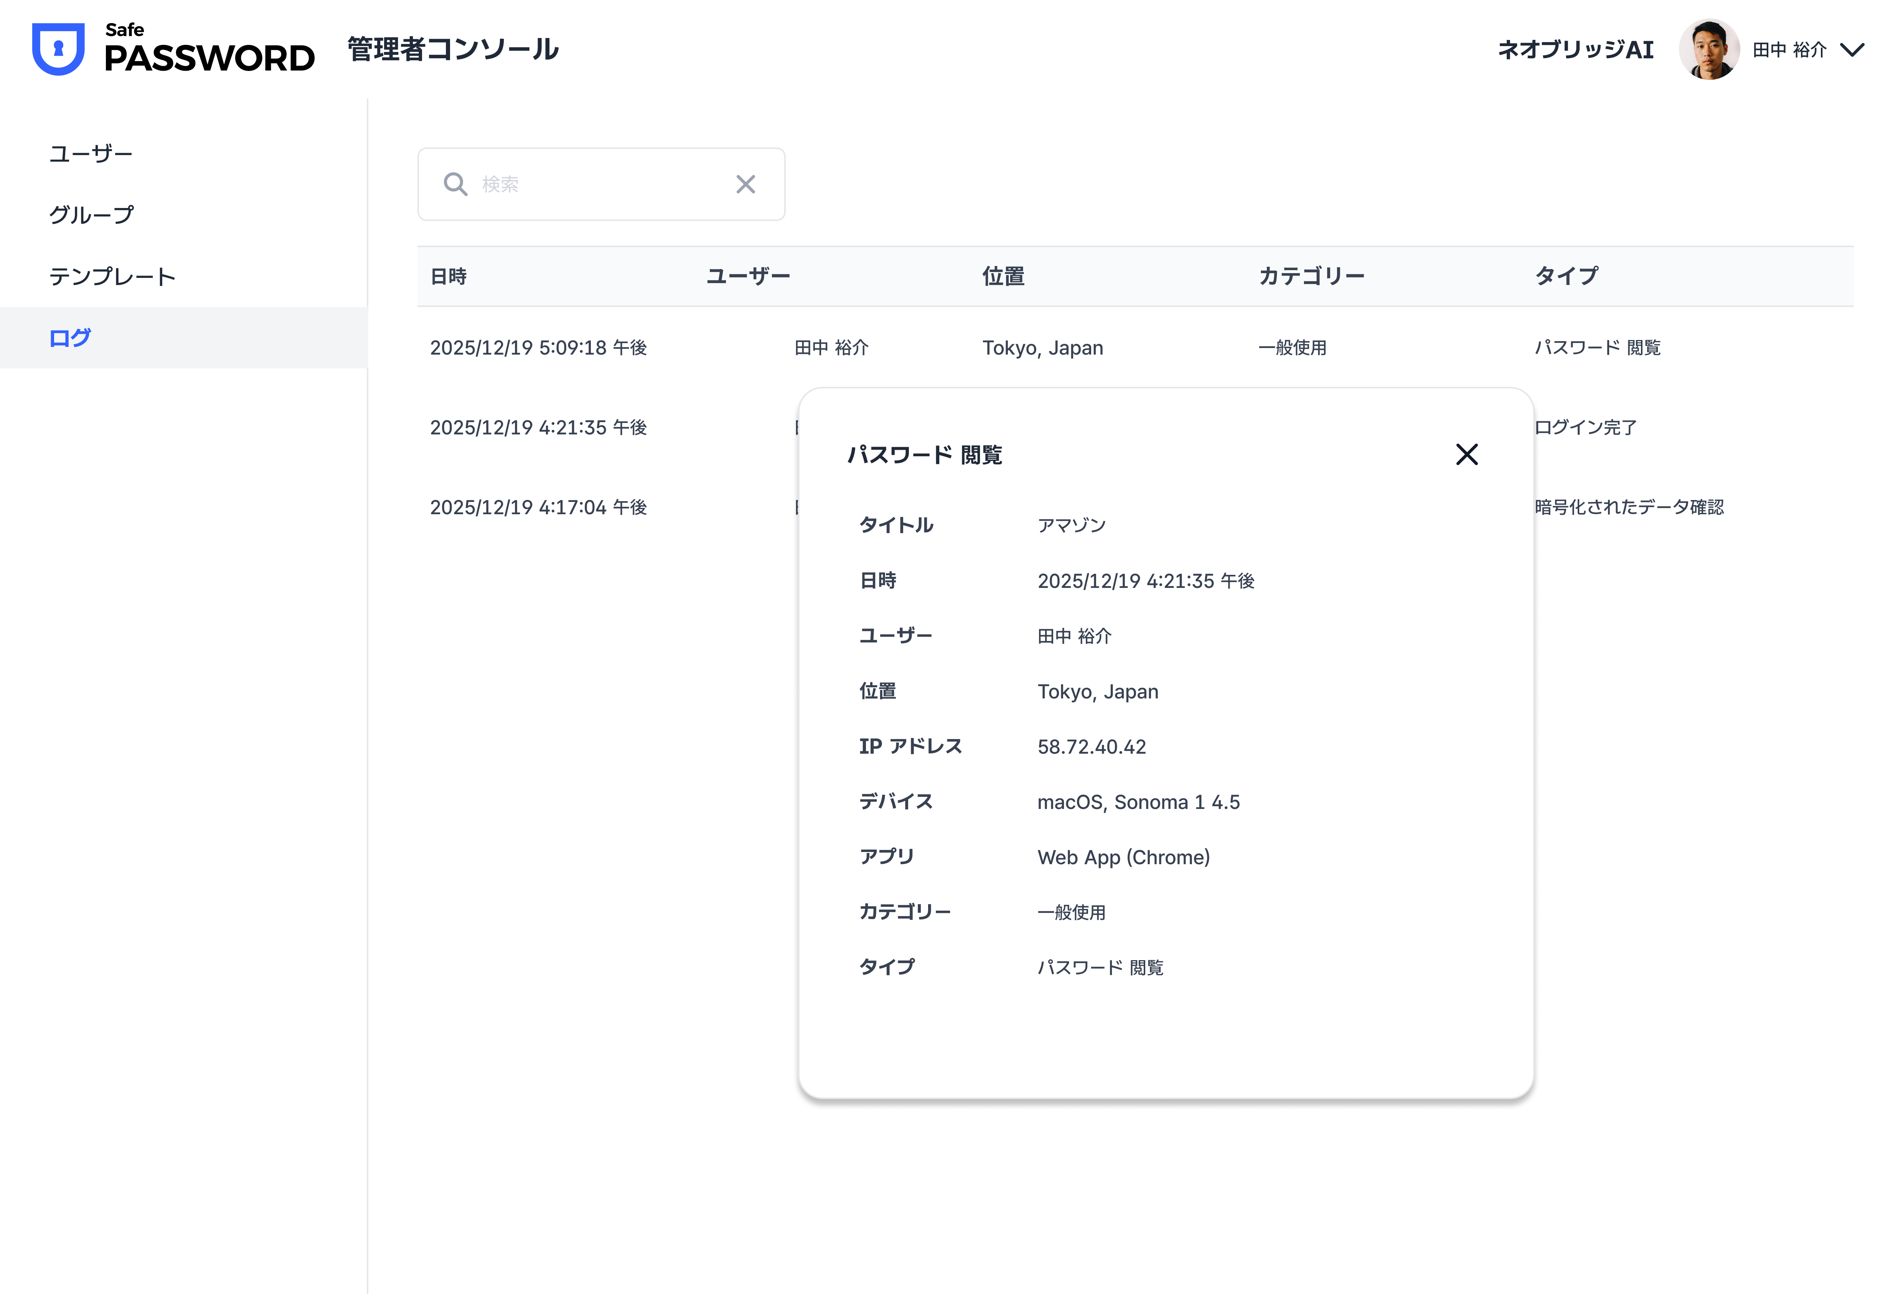Sort by the ユーザー column header
Screen dimensions: 1903x1294
click(x=749, y=277)
